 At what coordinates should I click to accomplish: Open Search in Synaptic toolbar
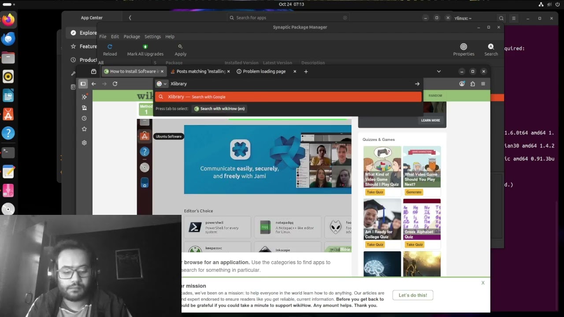point(491,50)
